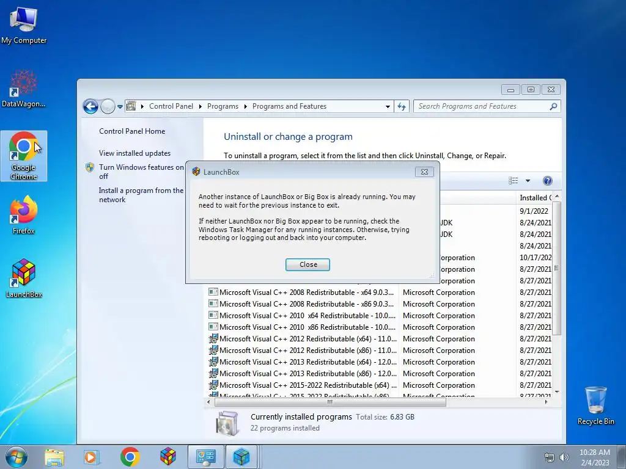Launch Windows Media Player from taskbar
Viewport: 626px width, 469px height.
point(91,457)
